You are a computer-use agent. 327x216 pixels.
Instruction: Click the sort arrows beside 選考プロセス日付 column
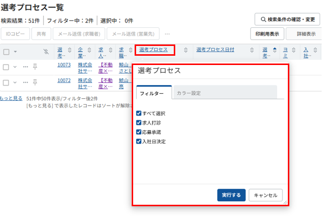(x=253, y=50)
